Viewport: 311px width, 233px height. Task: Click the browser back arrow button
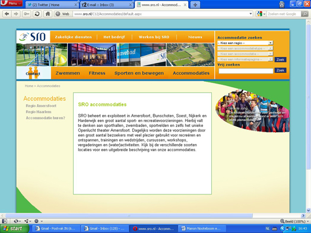click(x=7, y=14)
